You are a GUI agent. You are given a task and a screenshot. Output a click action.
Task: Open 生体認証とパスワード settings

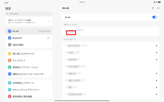tap(29, 83)
